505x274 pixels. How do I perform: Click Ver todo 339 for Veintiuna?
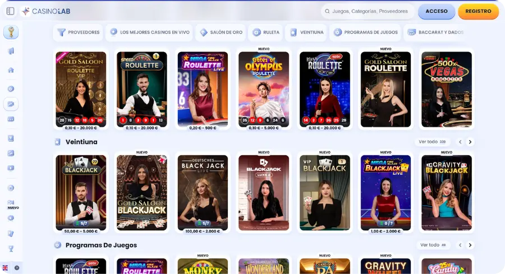click(x=432, y=142)
